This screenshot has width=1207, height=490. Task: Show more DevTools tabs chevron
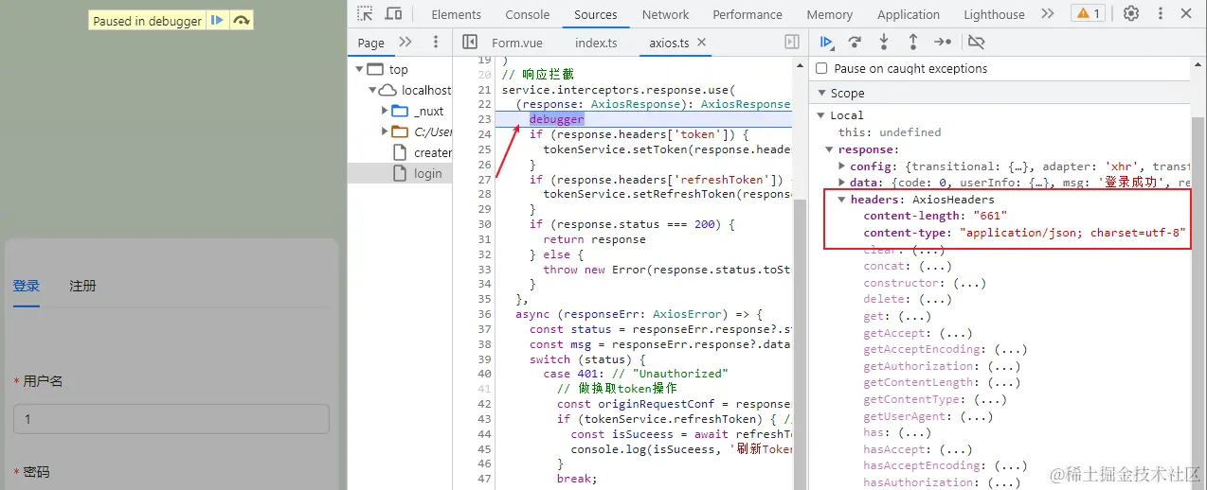[x=1047, y=14]
